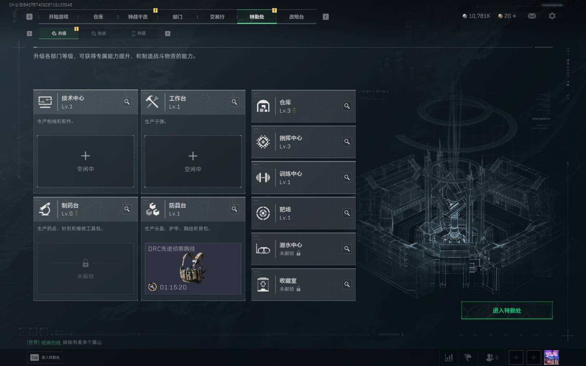Inspect 技术中心 with its magnifier icon
This screenshot has width=586, height=366.
point(127,102)
